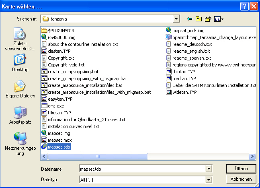Select the 65450000.img file icon
This screenshot has height=188, width=260.
tap(44, 37)
